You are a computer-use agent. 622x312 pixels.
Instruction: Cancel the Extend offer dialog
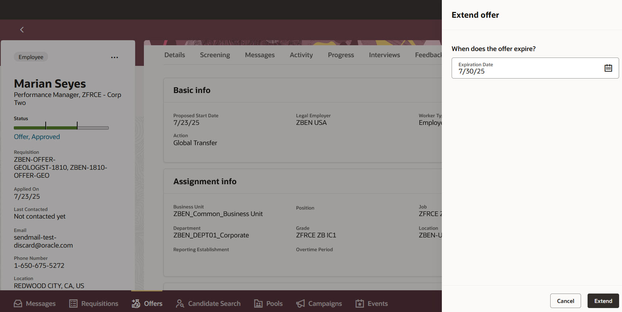(565, 301)
